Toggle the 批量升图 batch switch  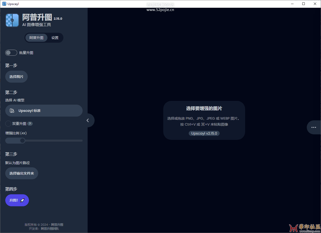point(11,53)
